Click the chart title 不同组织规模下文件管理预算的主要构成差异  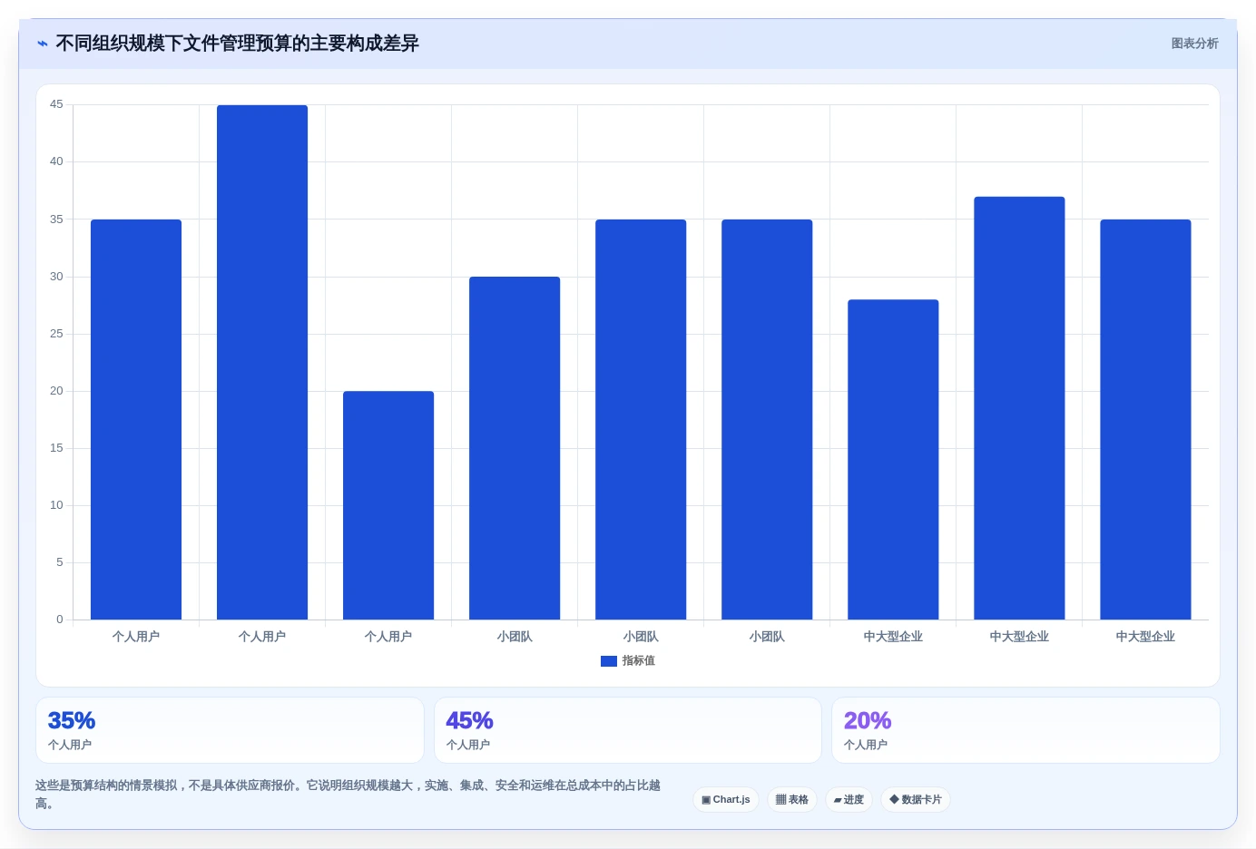click(x=238, y=44)
